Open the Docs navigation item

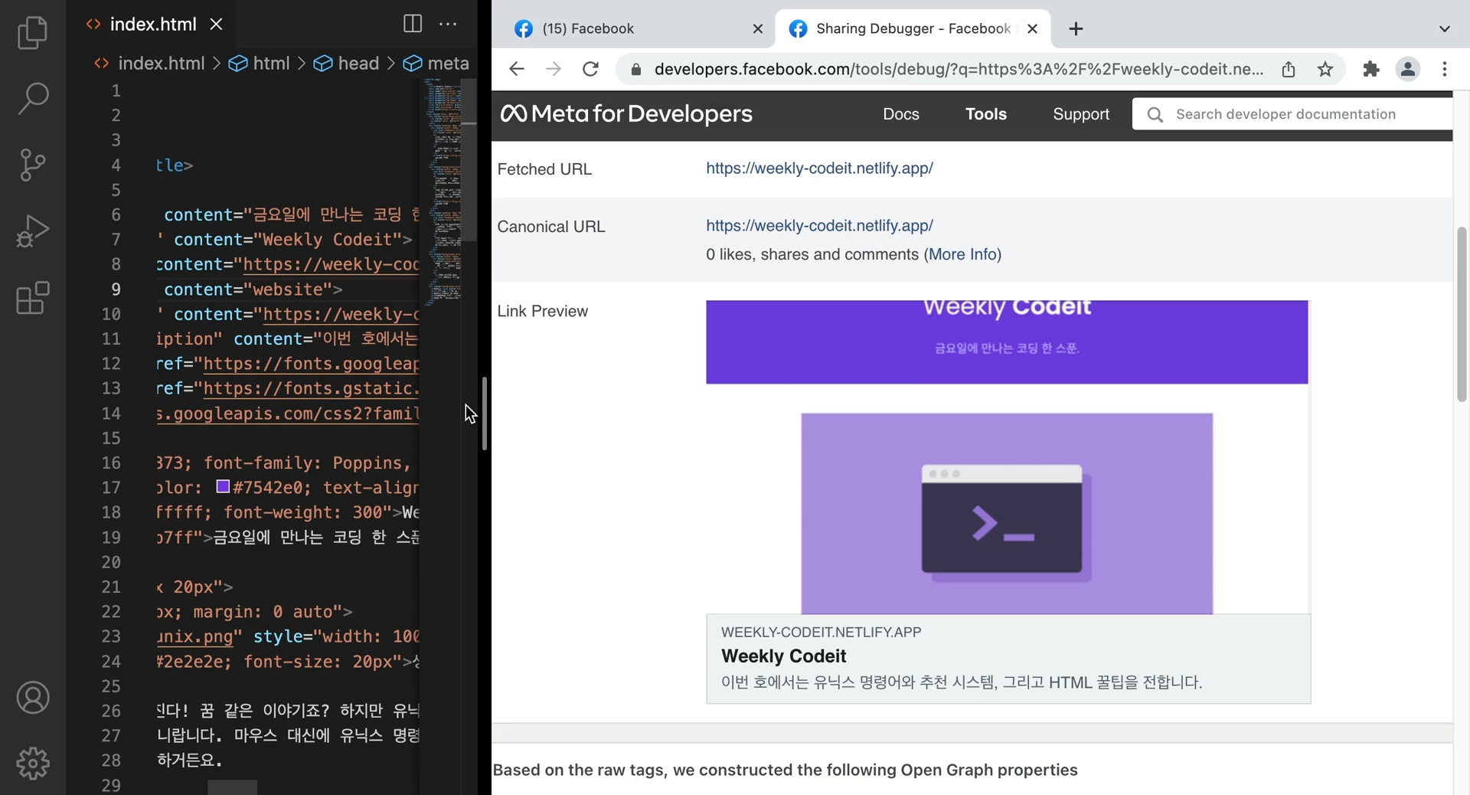click(x=900, y=114)
